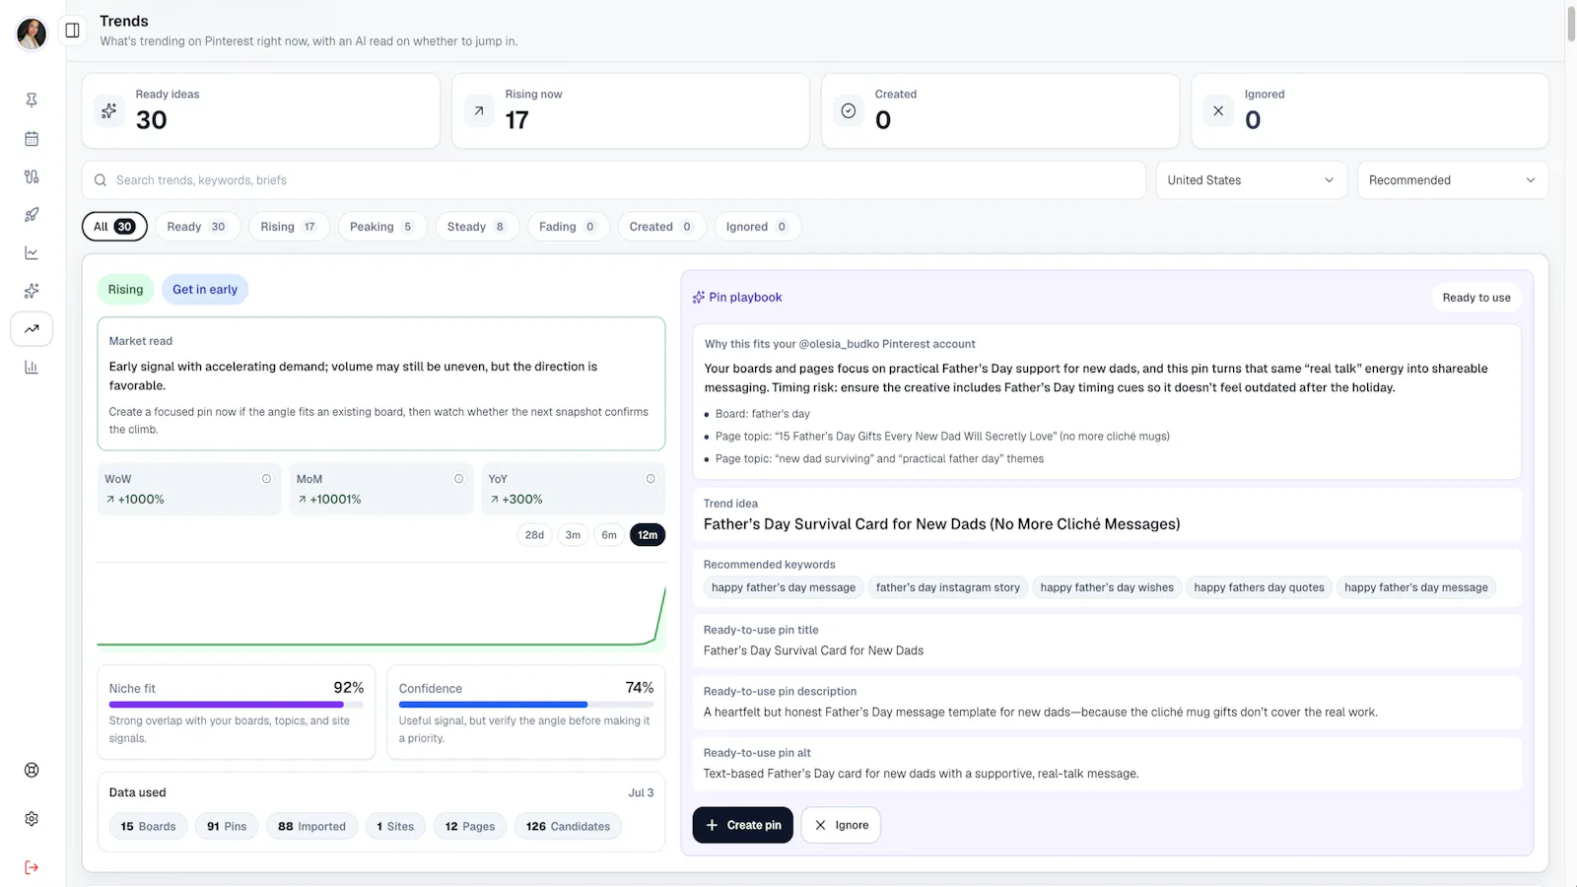Switch chart range to 28d
The width and height of the screenshot is (1577, 887).
[x=534, y=535]
